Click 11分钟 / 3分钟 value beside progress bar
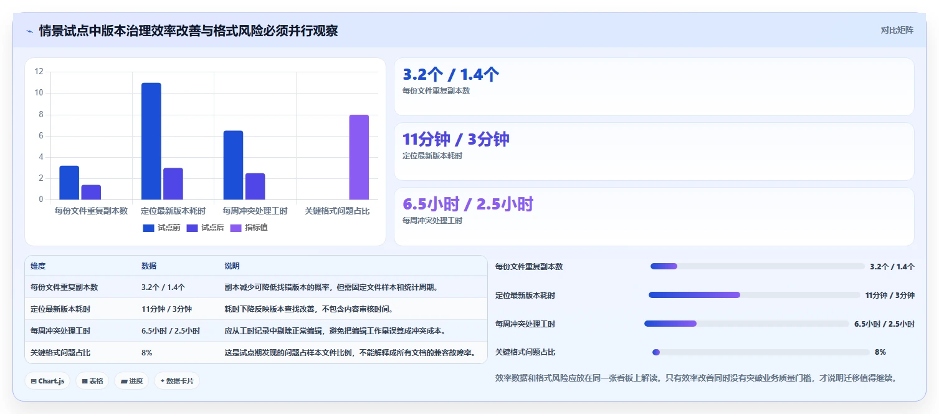The width and height of the screenshot is (939, 414). 890,295
